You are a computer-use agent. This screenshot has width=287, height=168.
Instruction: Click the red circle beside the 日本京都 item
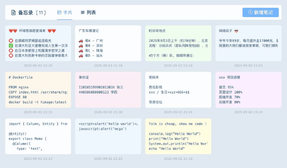coord(11,51)
